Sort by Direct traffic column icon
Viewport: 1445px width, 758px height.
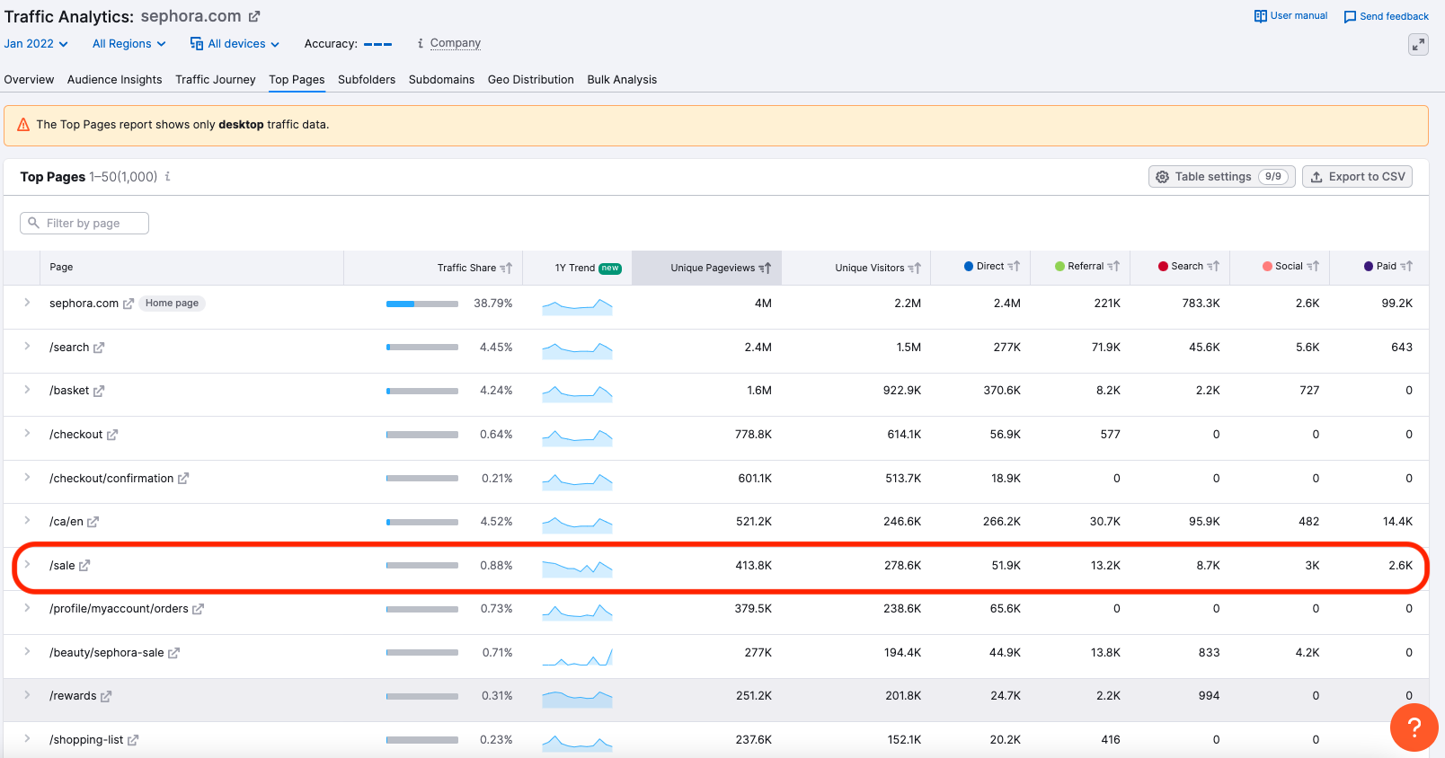pyautogui.click(x=1014, y=266)
